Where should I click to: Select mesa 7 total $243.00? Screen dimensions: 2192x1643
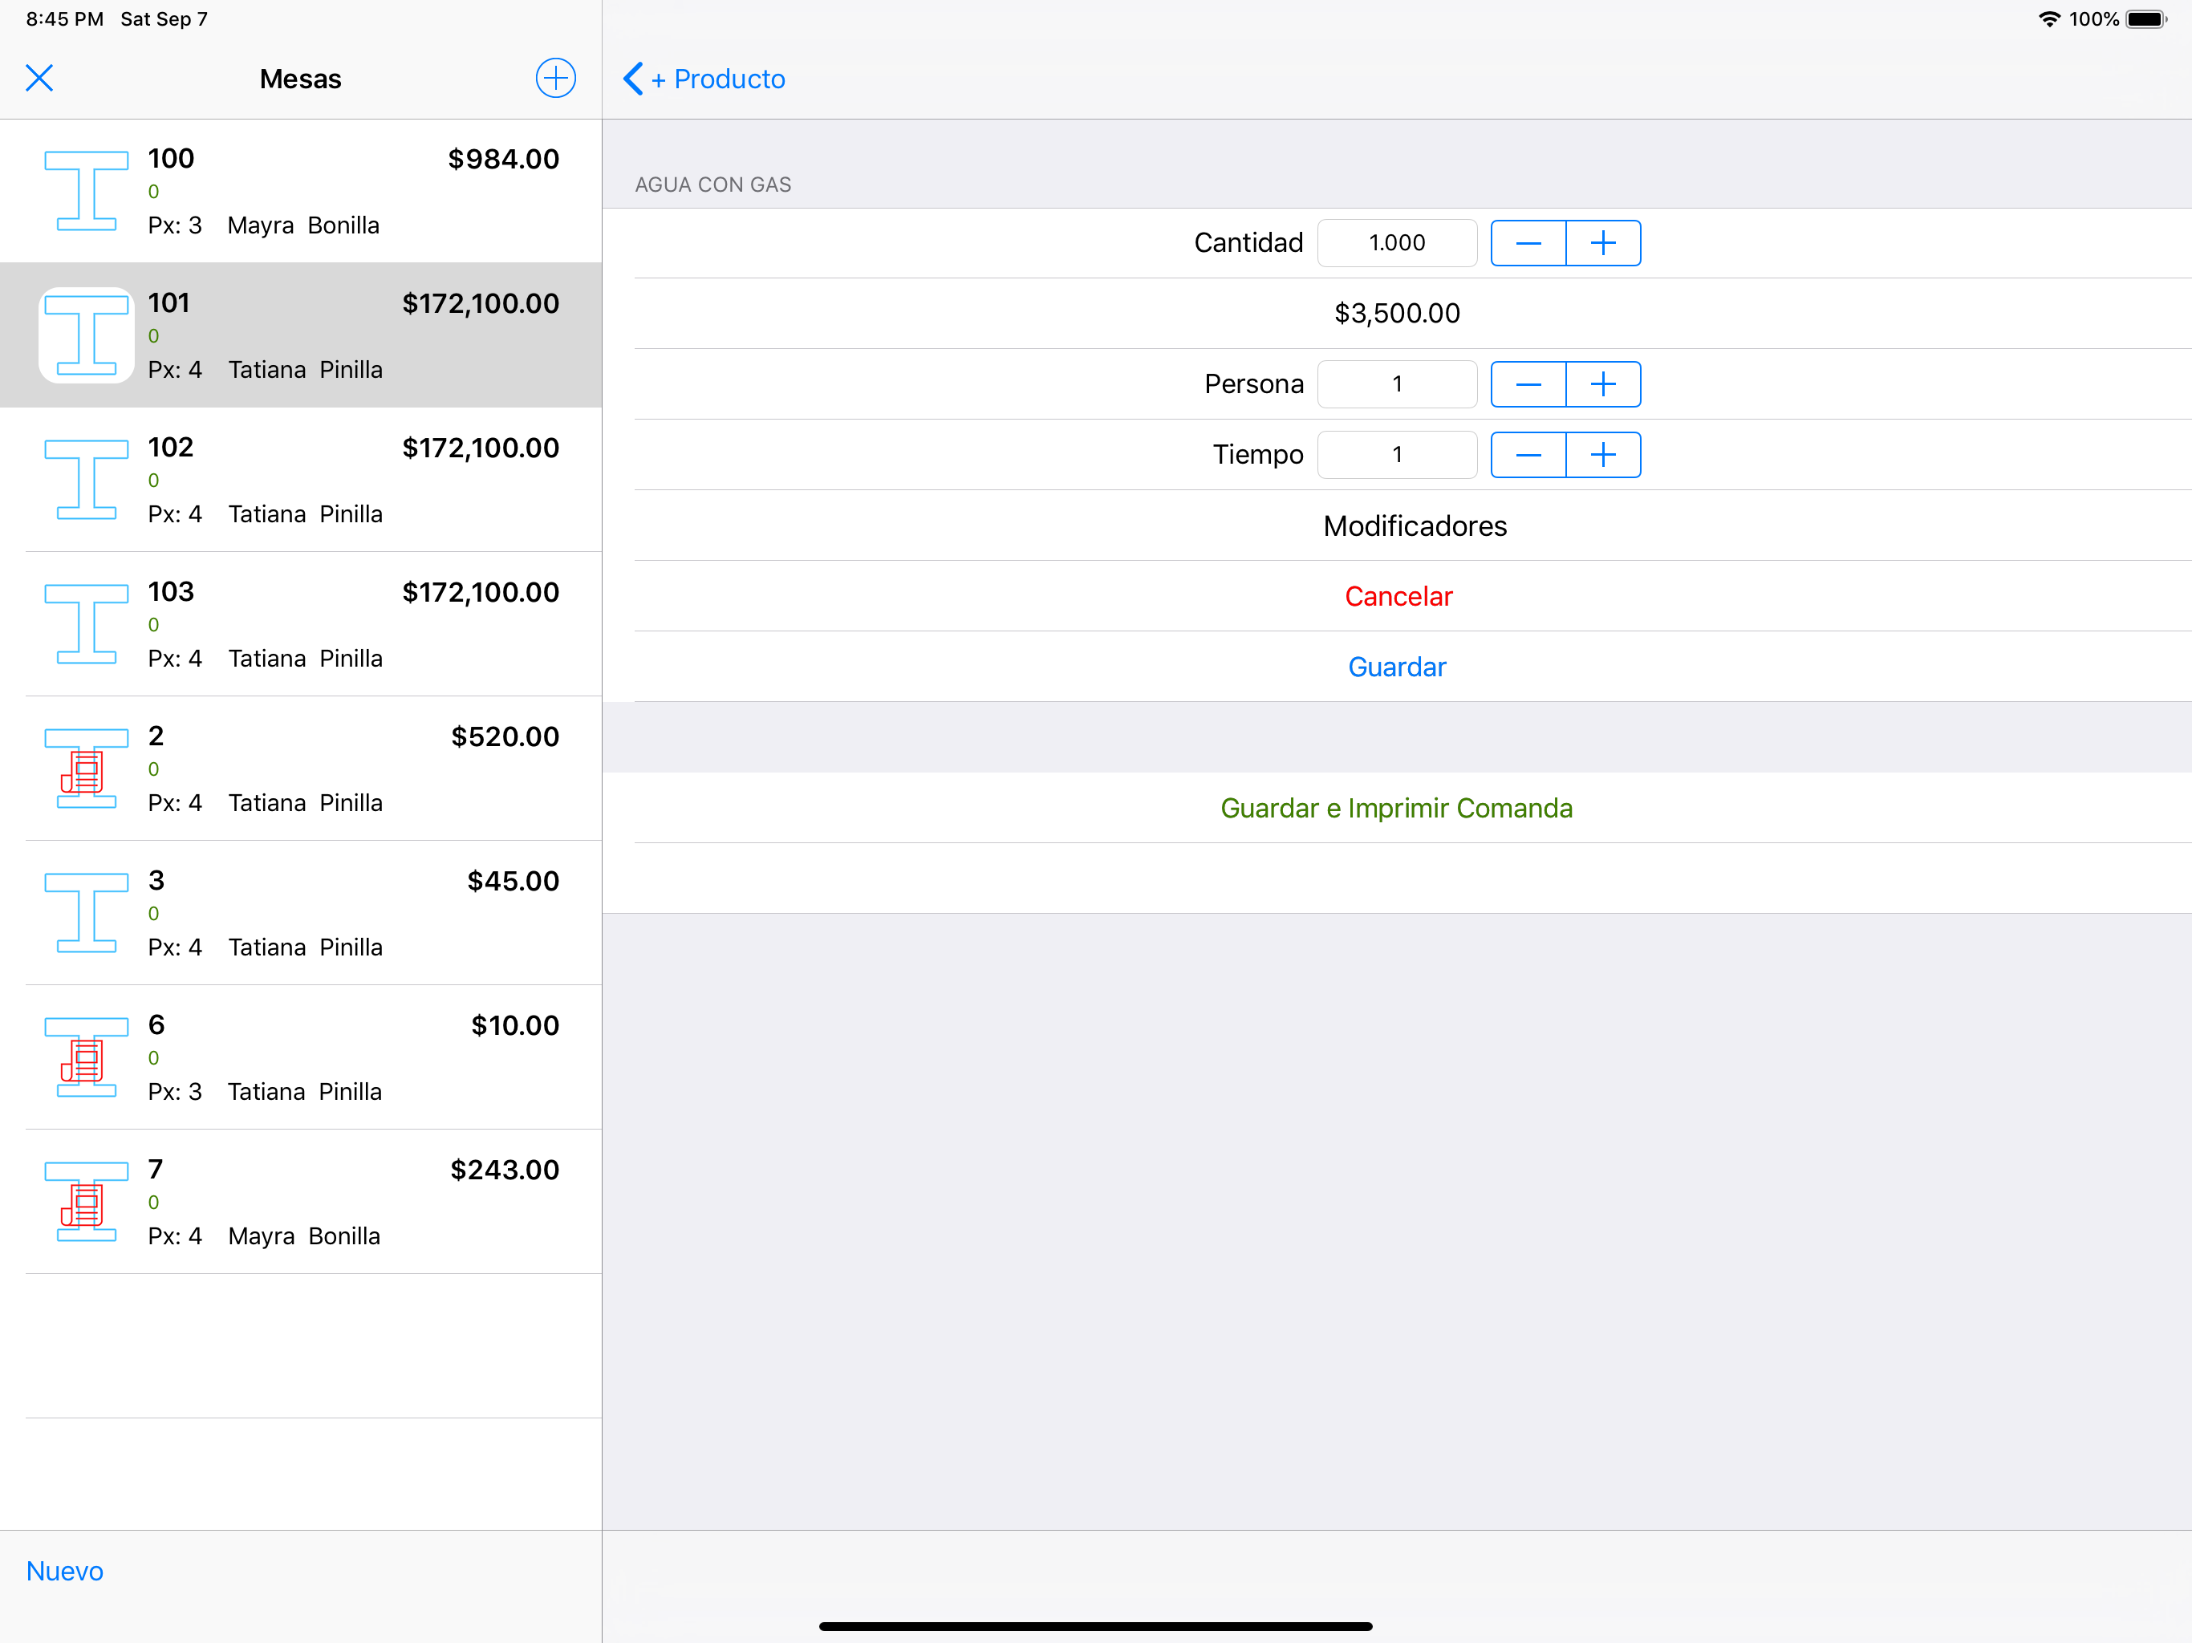(505, 1170)
